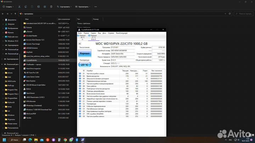Click the Explorer up arrow
Image resolution: width=255 pixels, height=143 pixels.
(x=15, y=14)
